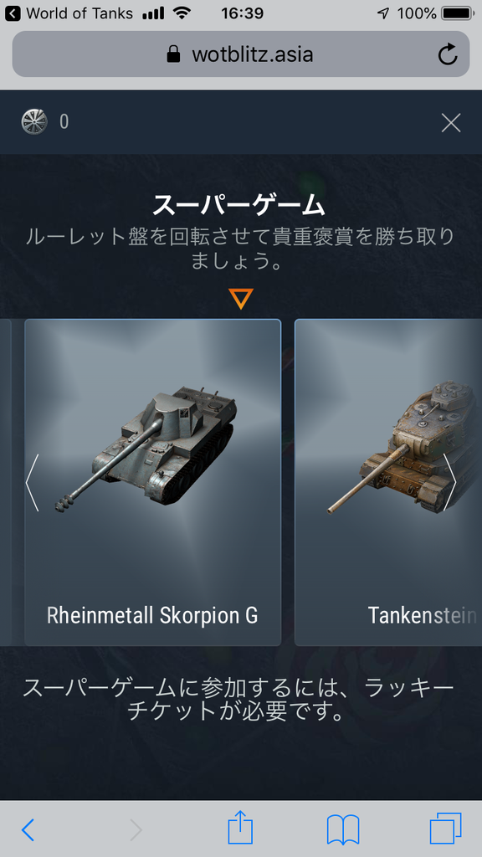482x857 pixels.
Task: Select the Rheinmetall Skorpion G tank image
Action: coord(146,449)
